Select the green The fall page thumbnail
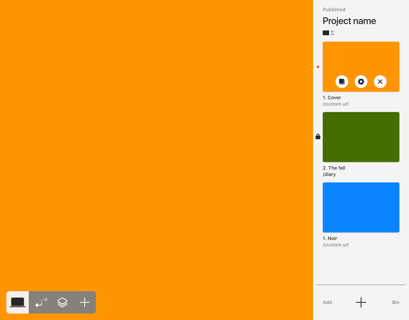The width and height of the screenshot is (409, 320). point(361,137)
